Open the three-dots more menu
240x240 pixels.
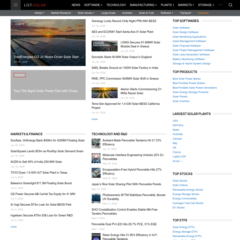pos(221,5)
